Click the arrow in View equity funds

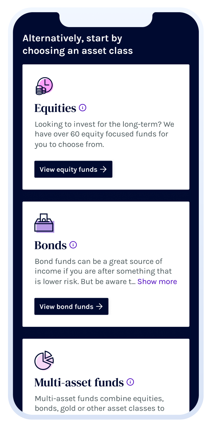(103, 169)
